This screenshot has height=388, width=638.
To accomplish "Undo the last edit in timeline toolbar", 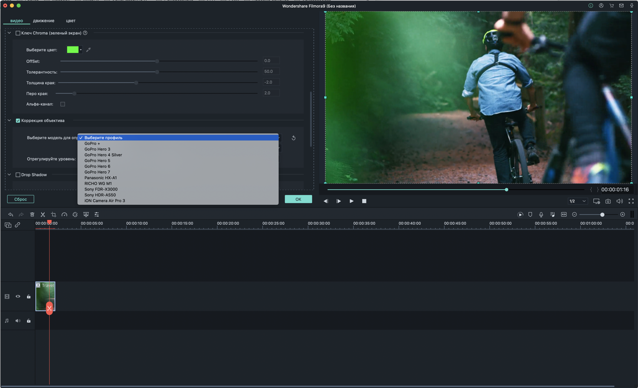I will 10,214.
